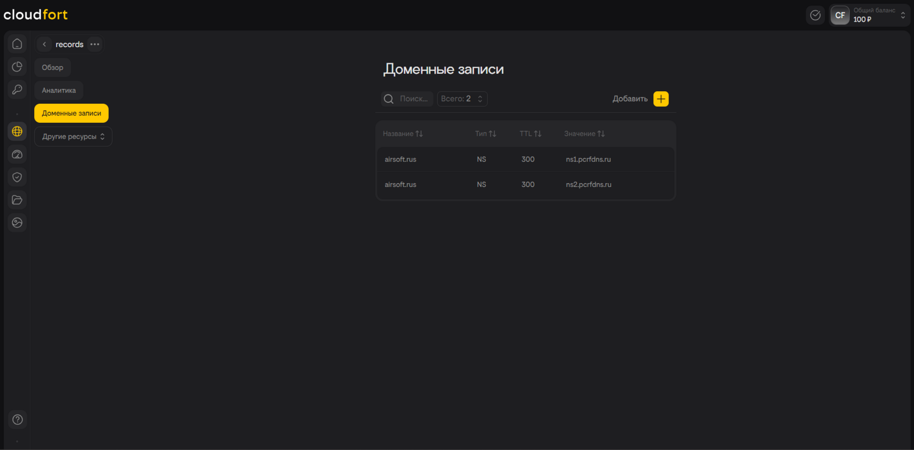Expand the Другие ресурсы dropdown

click(x=73, y=136)
